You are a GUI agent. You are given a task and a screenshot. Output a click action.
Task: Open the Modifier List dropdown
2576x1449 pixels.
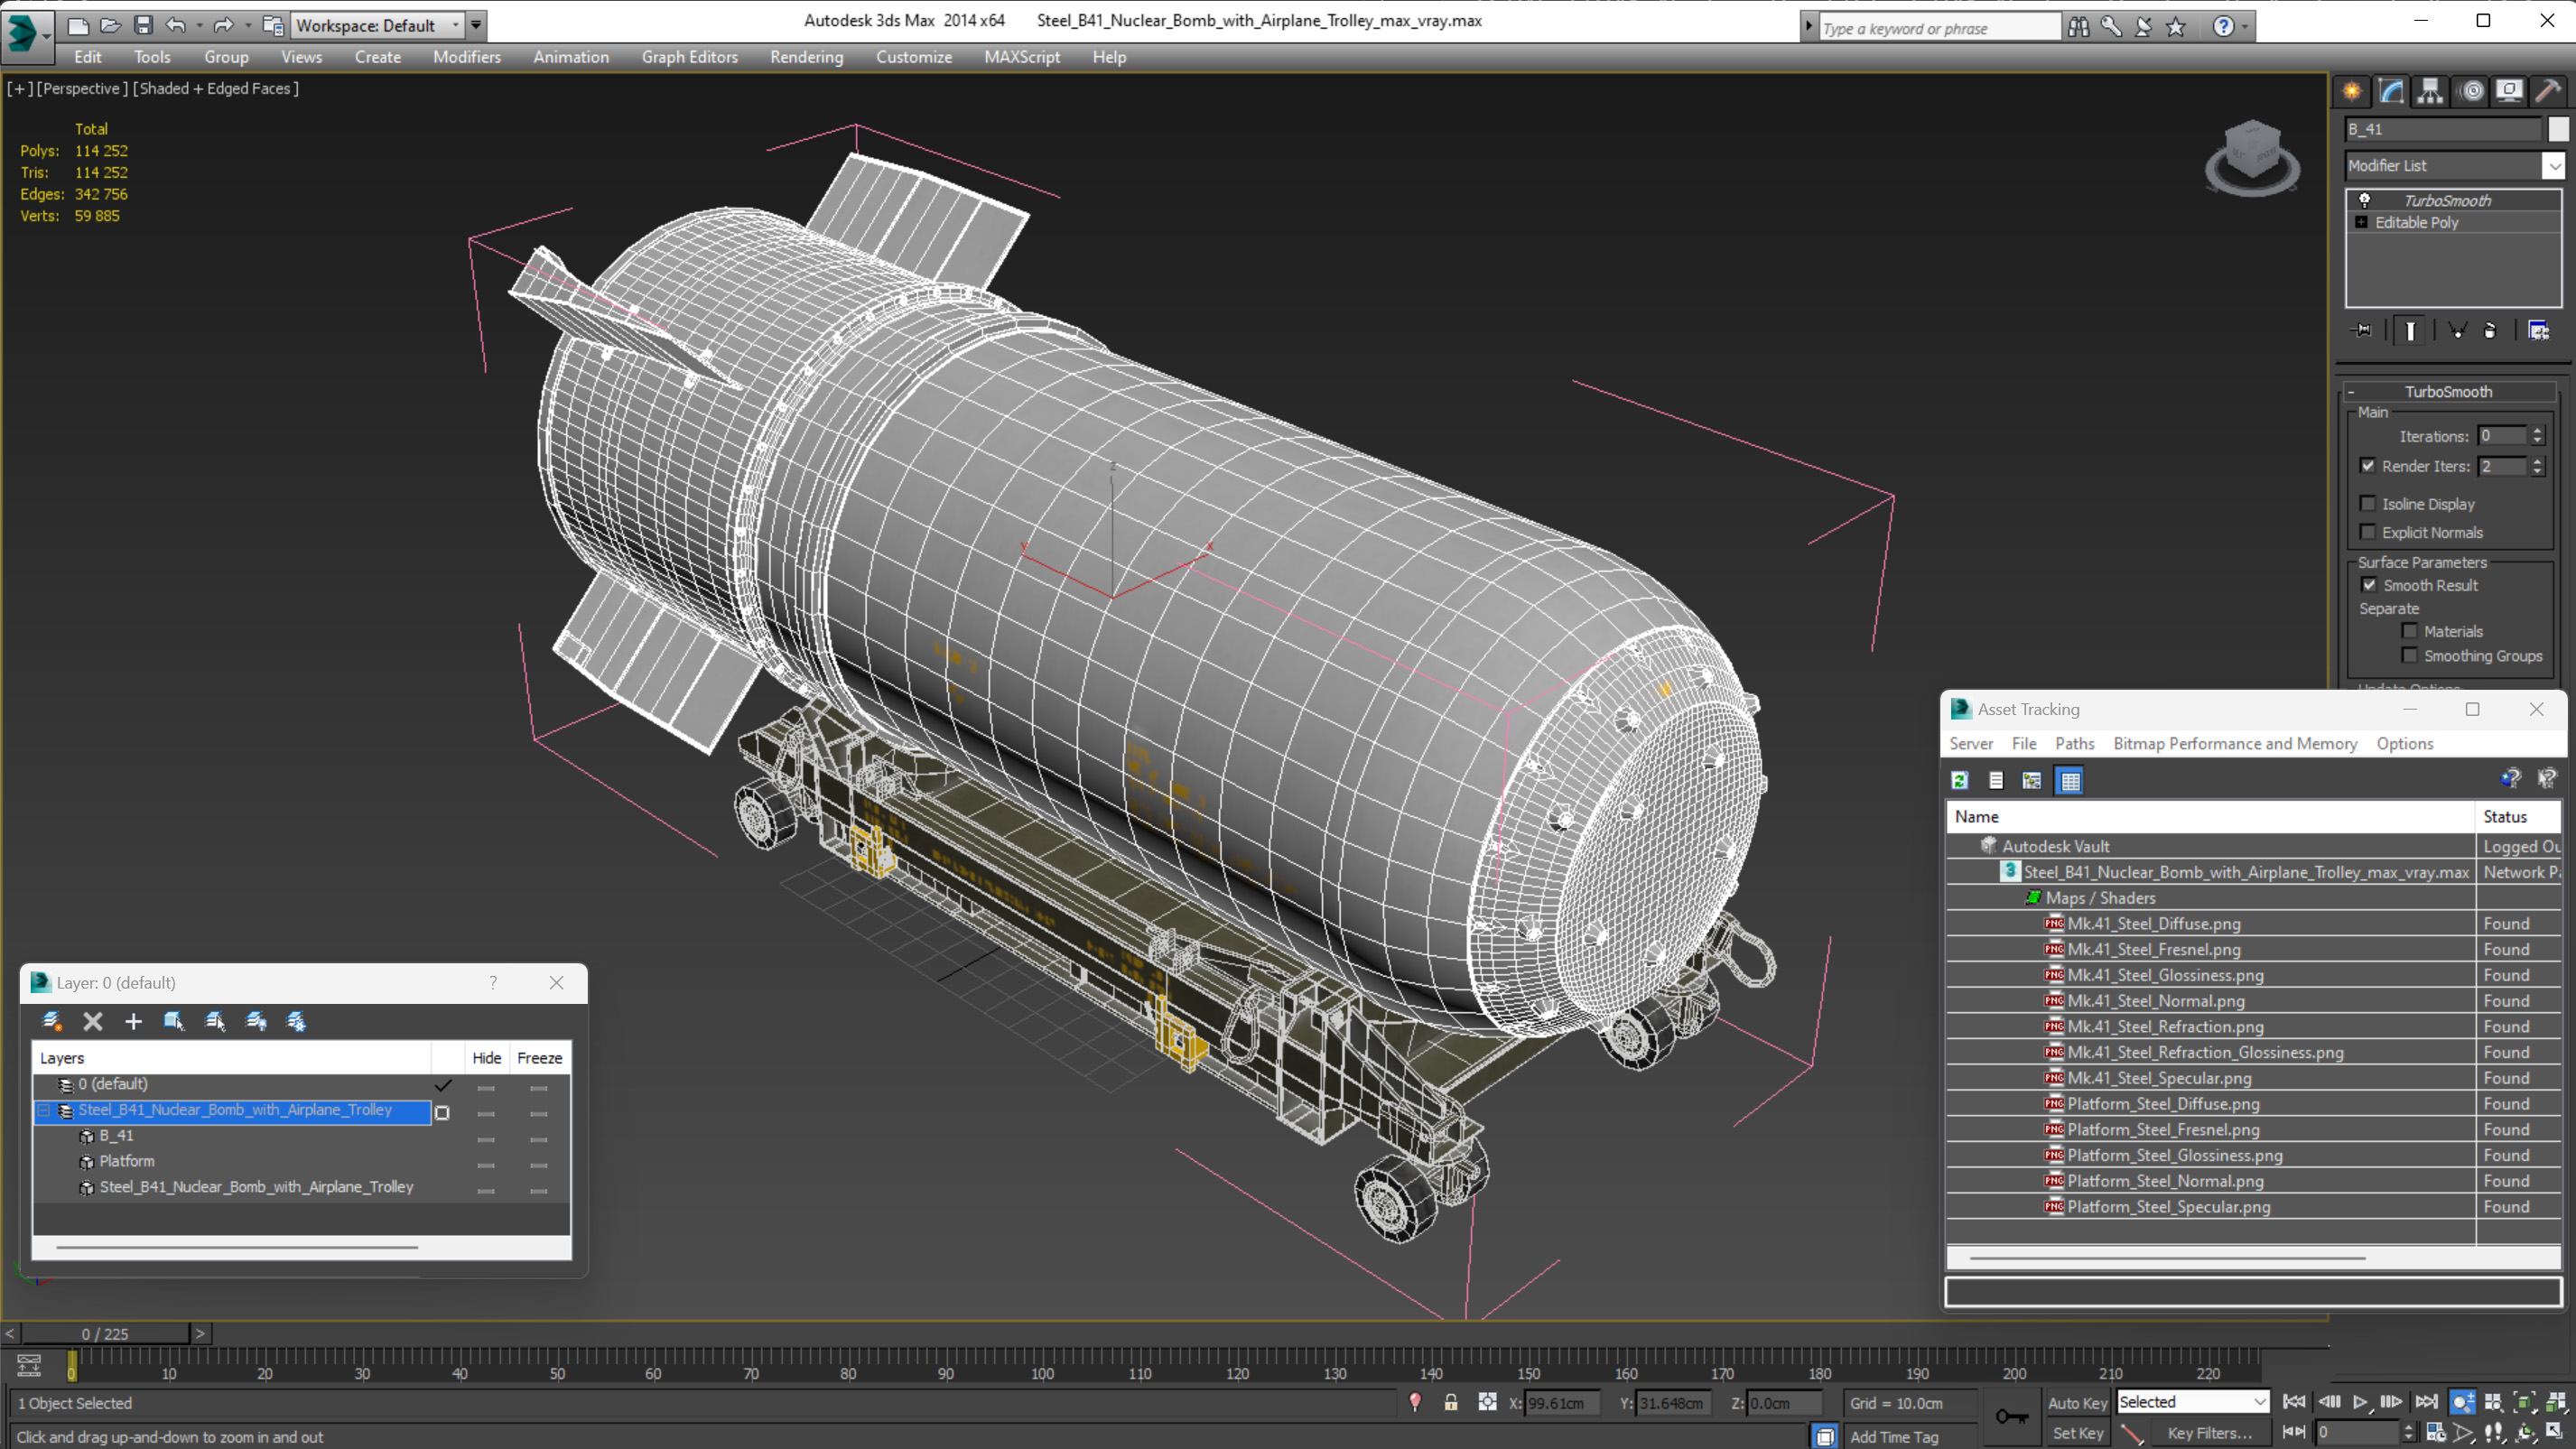click(2555, 166)
